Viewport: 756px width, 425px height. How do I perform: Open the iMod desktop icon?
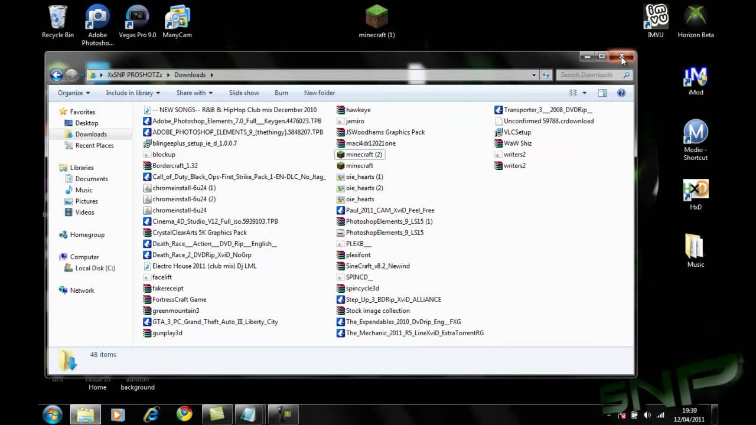click(696, 81)
